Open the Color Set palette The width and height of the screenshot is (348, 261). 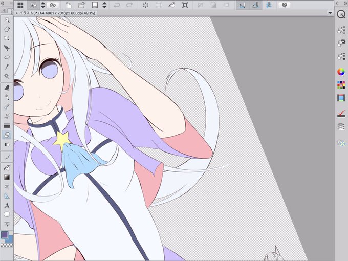(341, 85)
